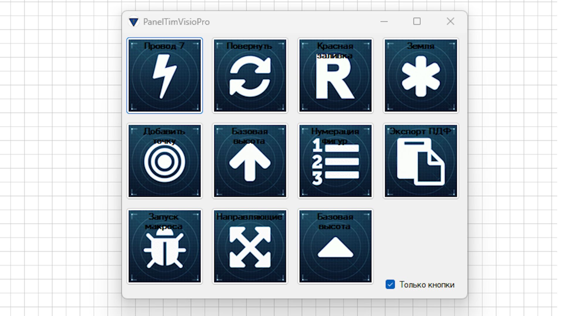Click Базовая высота button with triangle caret
The image size is (563, 316).
pos(335,246)
